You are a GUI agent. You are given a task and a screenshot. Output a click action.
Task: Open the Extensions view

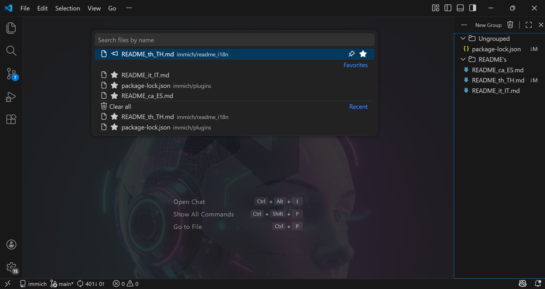click(11, 119)
